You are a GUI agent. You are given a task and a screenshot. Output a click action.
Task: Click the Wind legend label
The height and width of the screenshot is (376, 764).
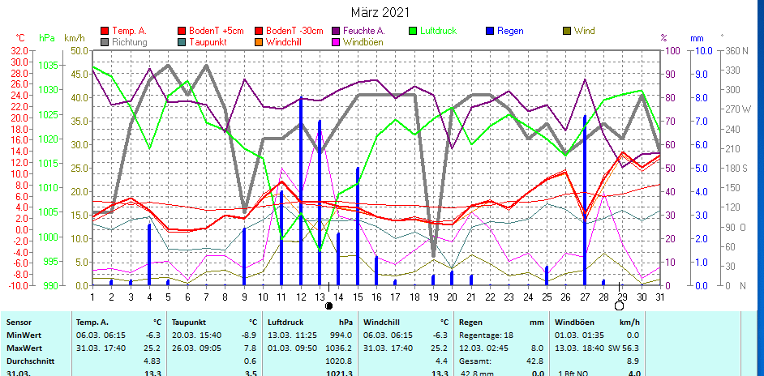584,31
